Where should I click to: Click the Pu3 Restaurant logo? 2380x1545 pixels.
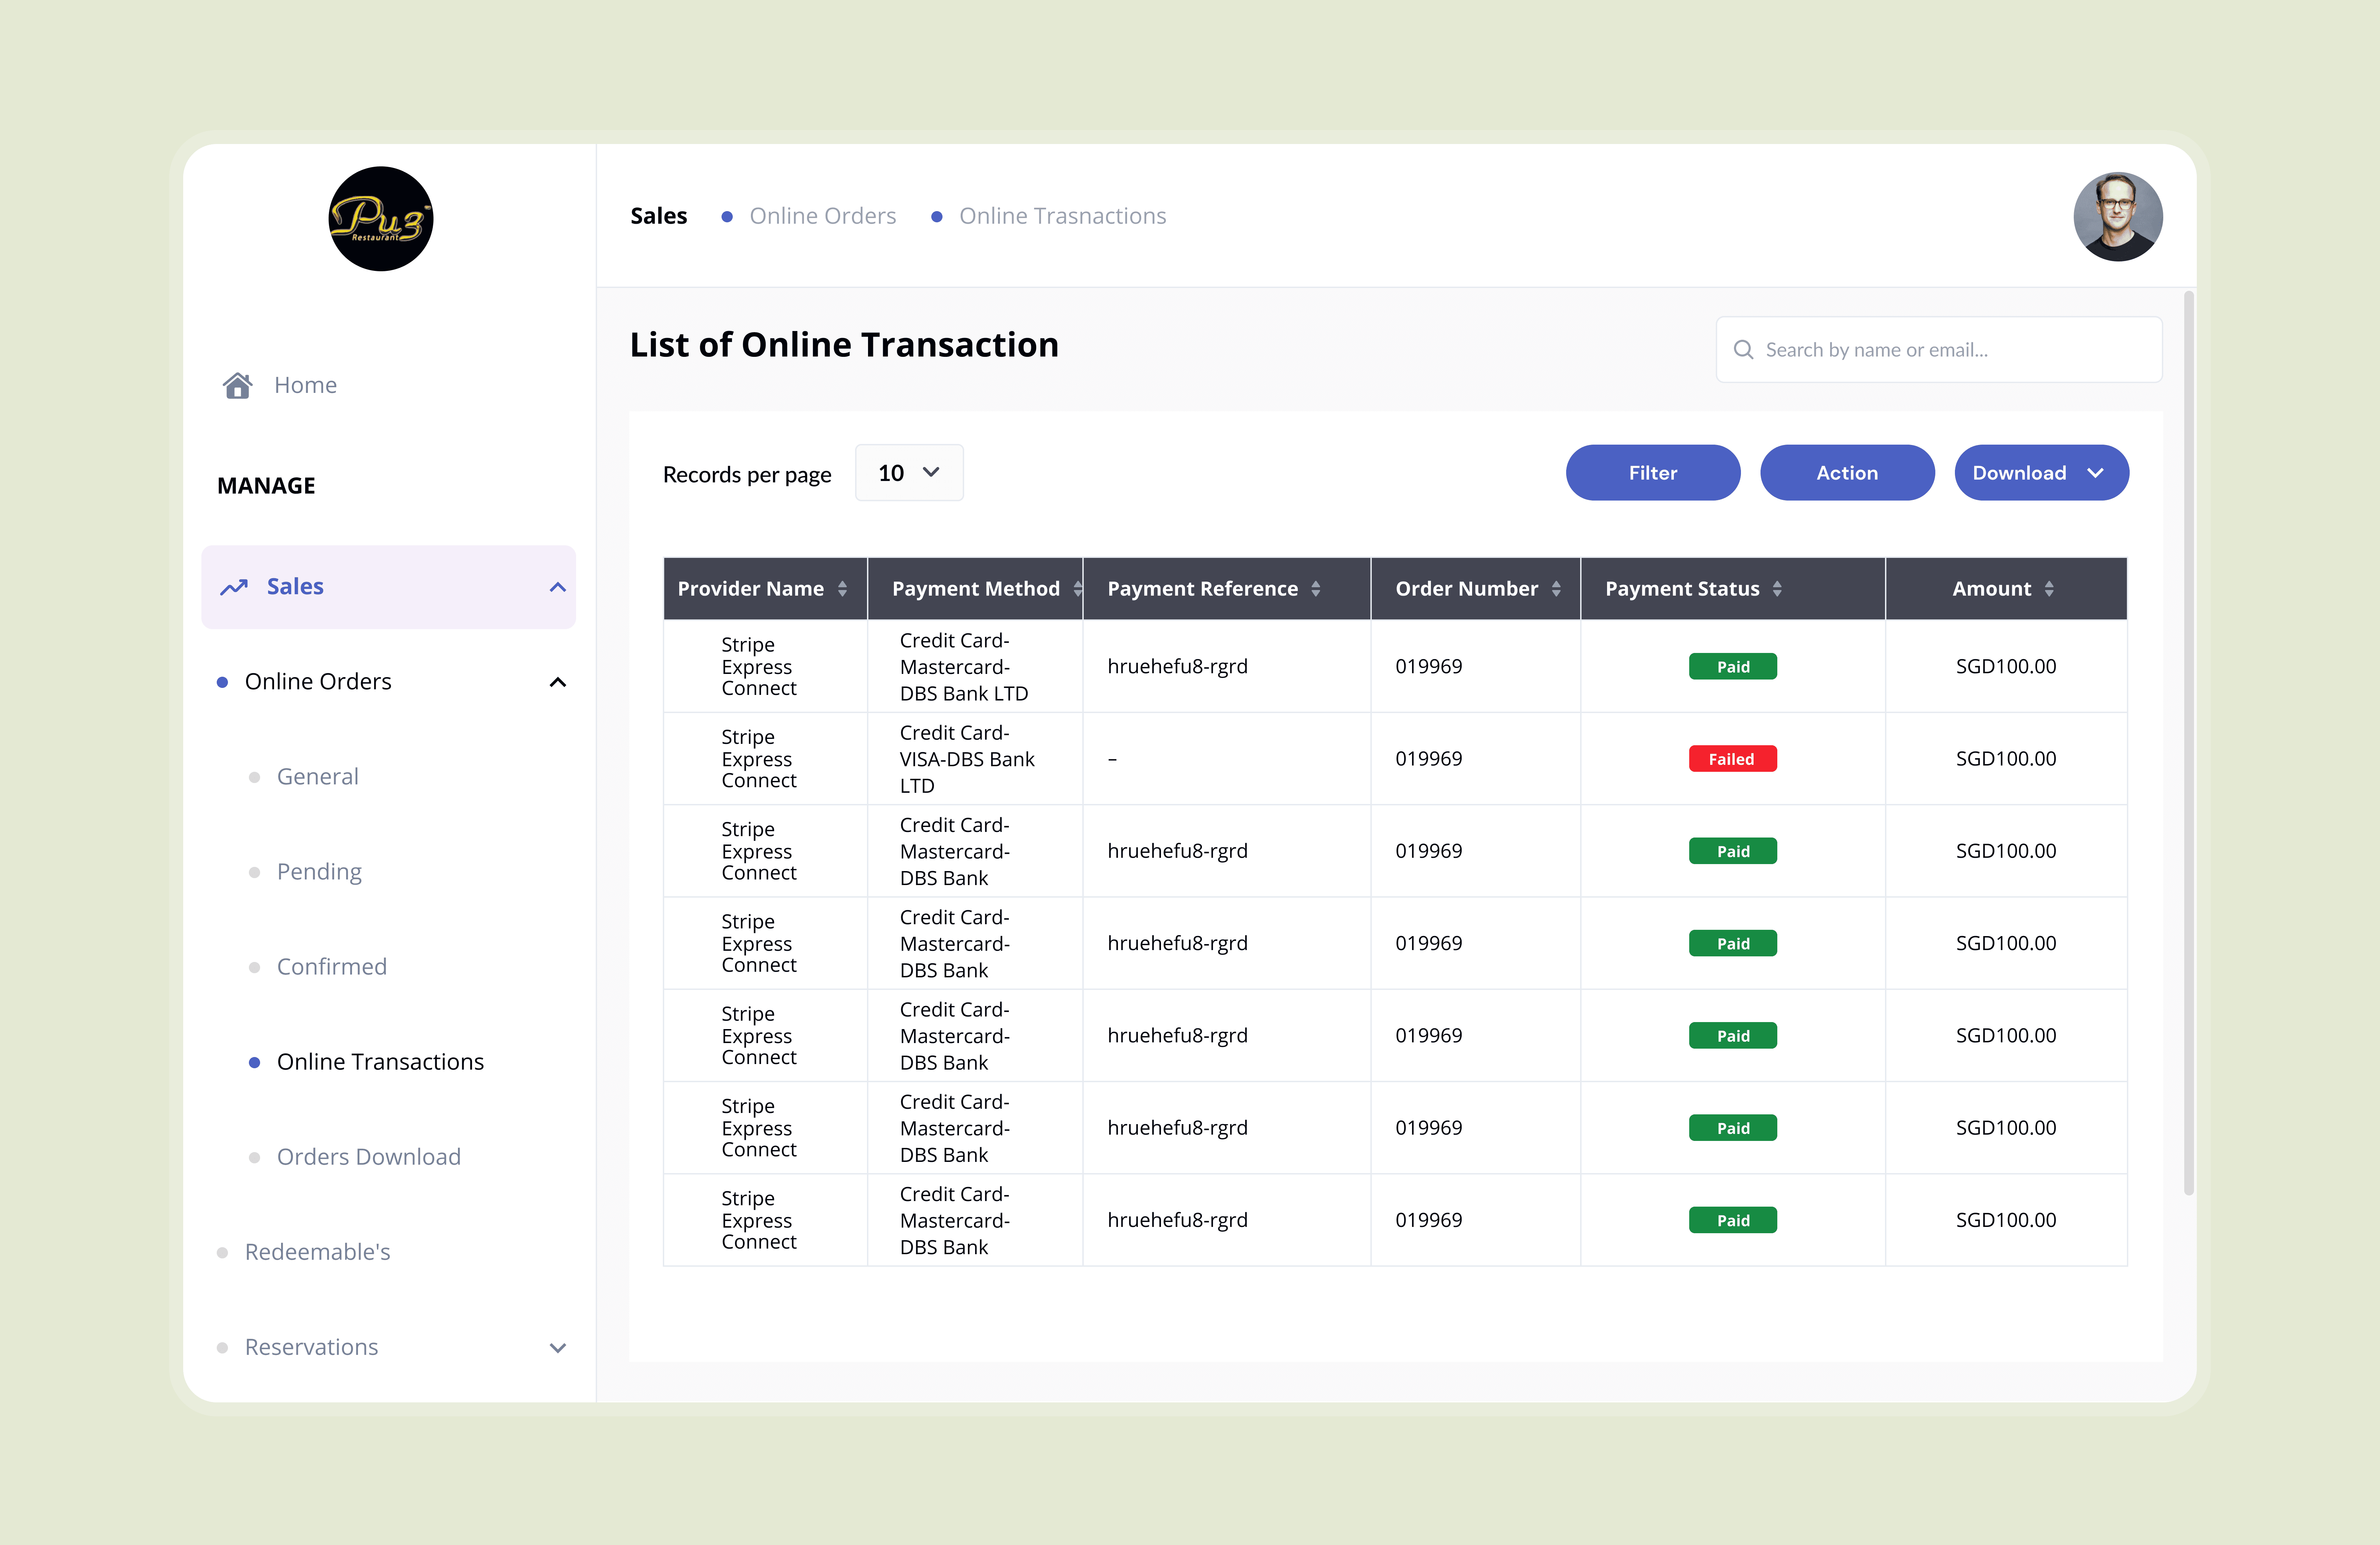[381, 219]
